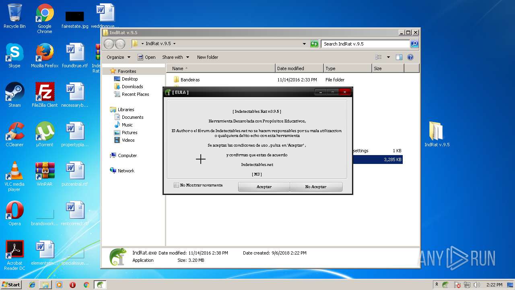
Task: Show hidden tray icons arrow
Action: (437, 285)
